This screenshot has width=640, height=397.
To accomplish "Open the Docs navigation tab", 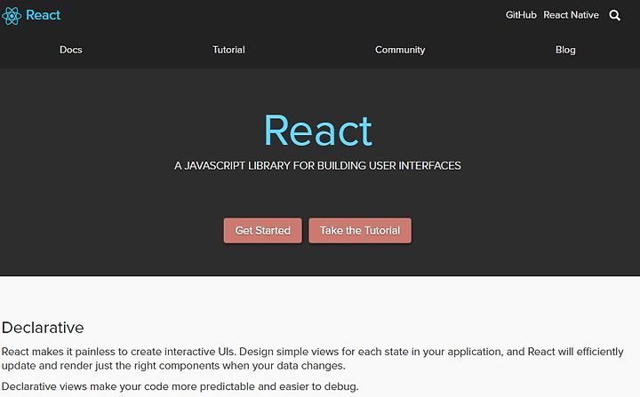I will point(71,50).
